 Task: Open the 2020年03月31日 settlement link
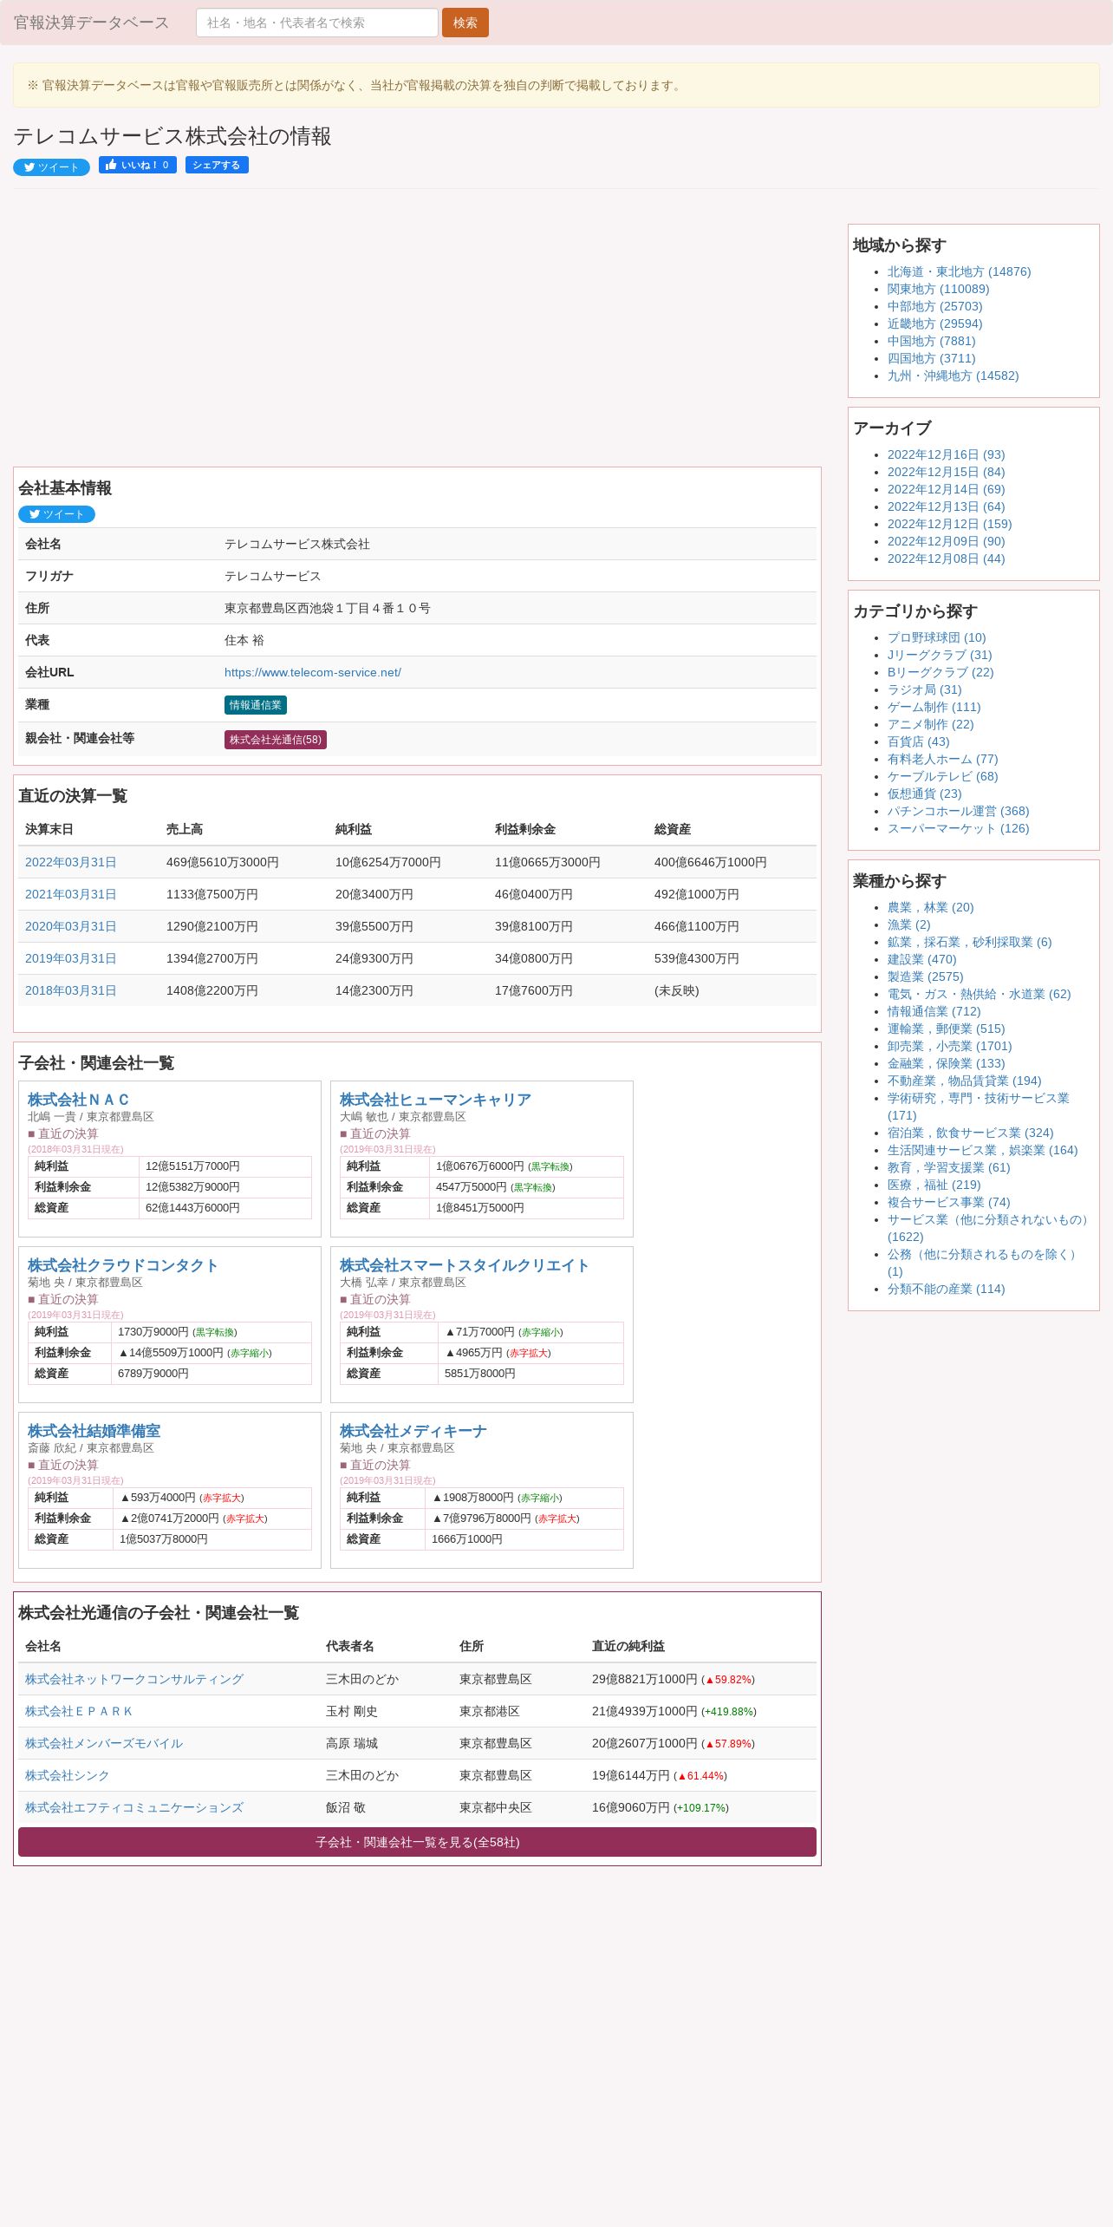(70, 926)
